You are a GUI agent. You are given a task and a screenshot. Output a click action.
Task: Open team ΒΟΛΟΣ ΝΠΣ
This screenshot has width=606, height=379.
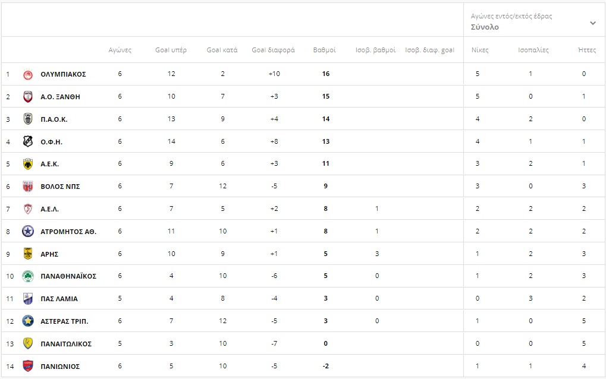pos(60,187)
